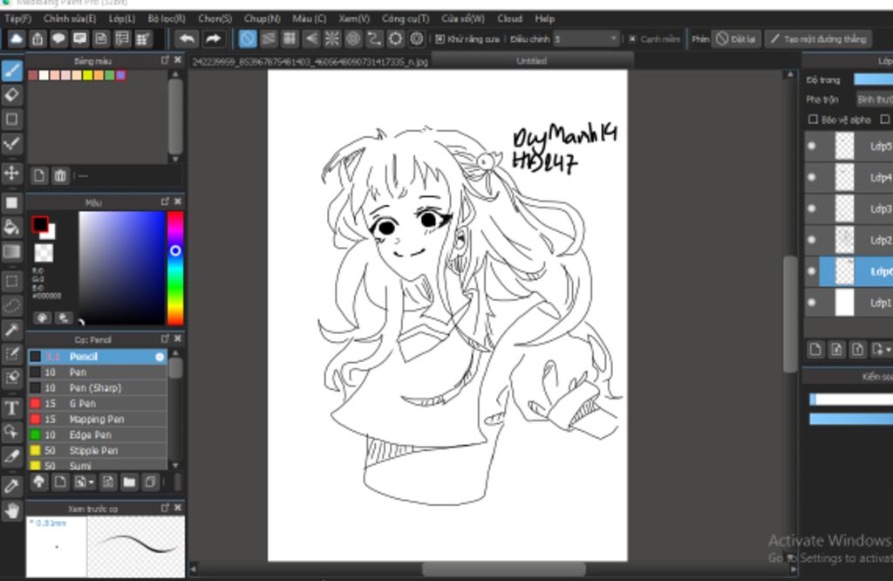Open the Lớp(L) menu
Screen dimensions: 893x581
pyautogui.click(x=122, y=18)
